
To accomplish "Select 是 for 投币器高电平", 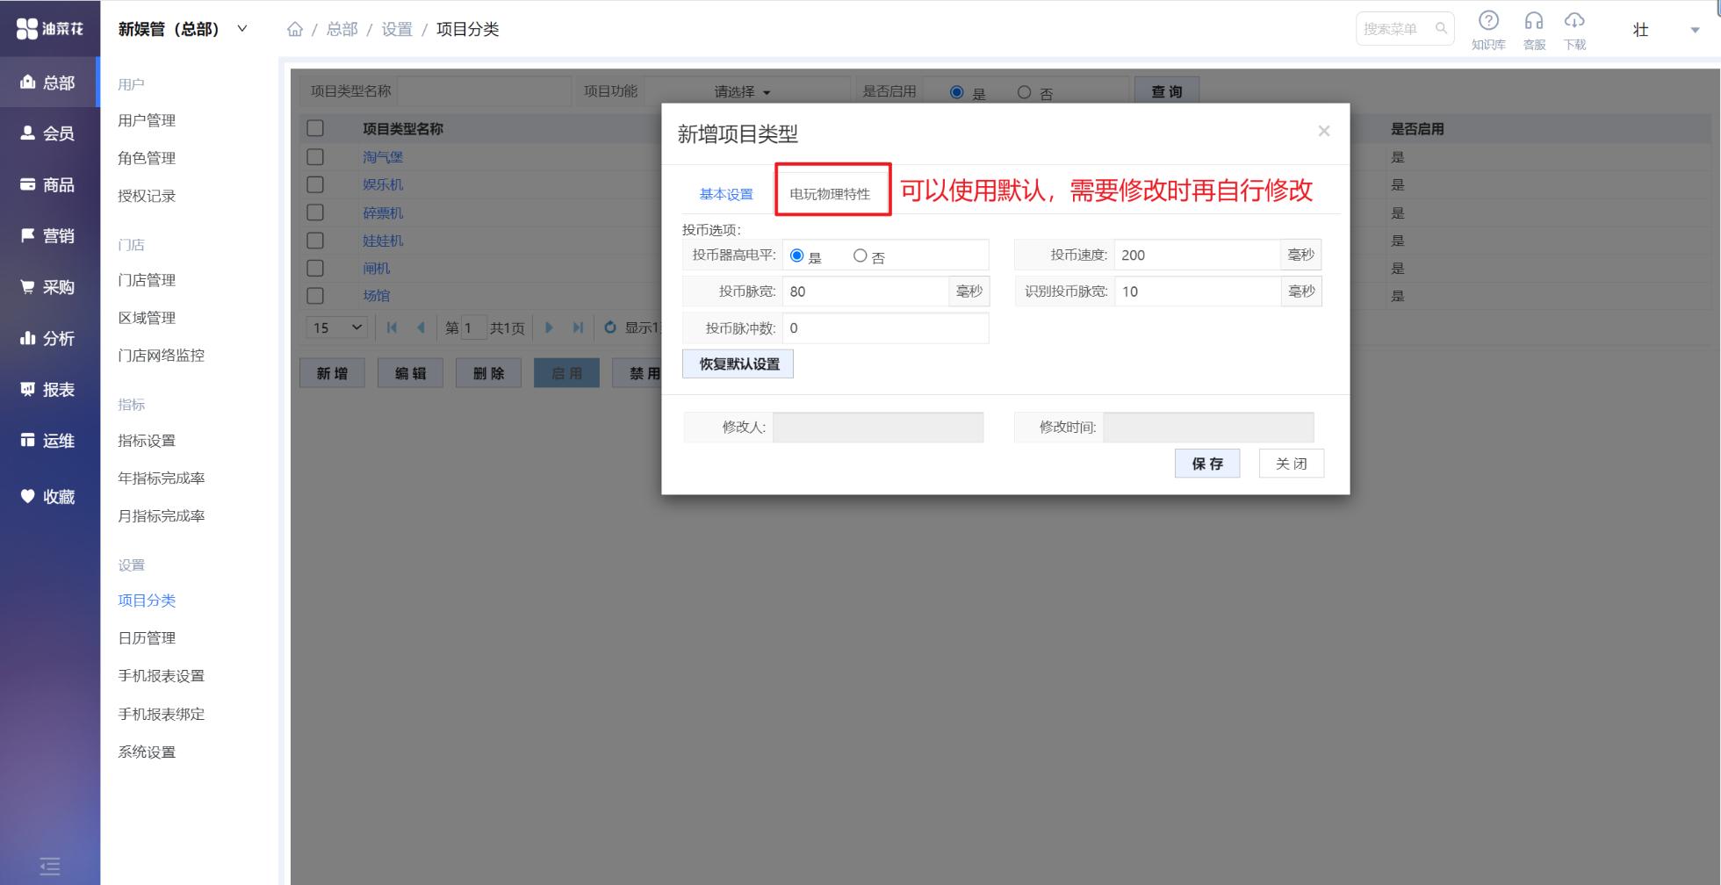I will [x=797, y=255].
